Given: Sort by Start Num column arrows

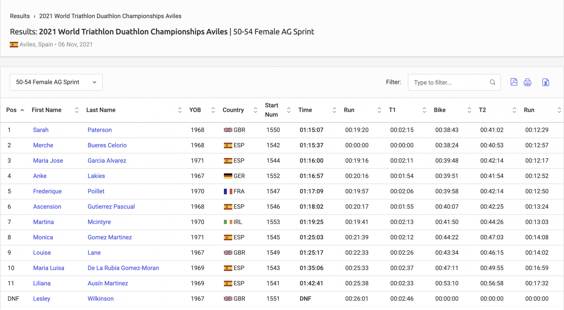Looking at the screenshot, I should [289, 110].
